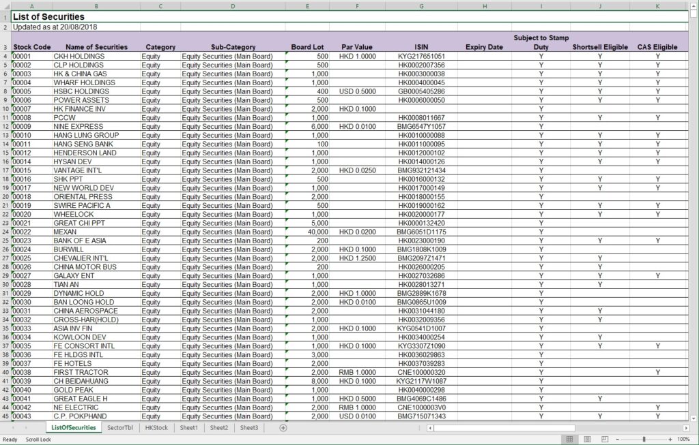Click the vertical scrollbar's down arrow
The image size is (699, 445).
(694, 418)
